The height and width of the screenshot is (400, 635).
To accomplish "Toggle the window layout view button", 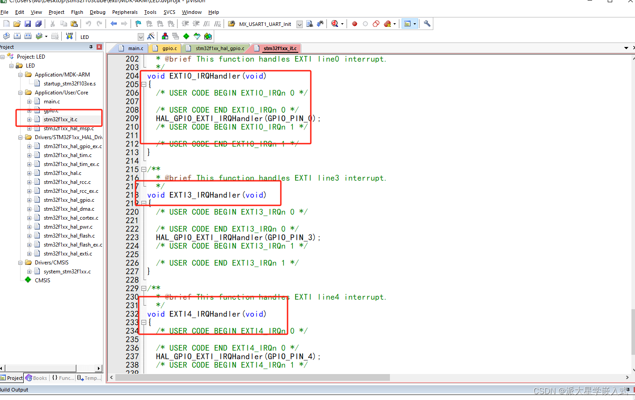I will pyautogui.click(x=407, y=24).
